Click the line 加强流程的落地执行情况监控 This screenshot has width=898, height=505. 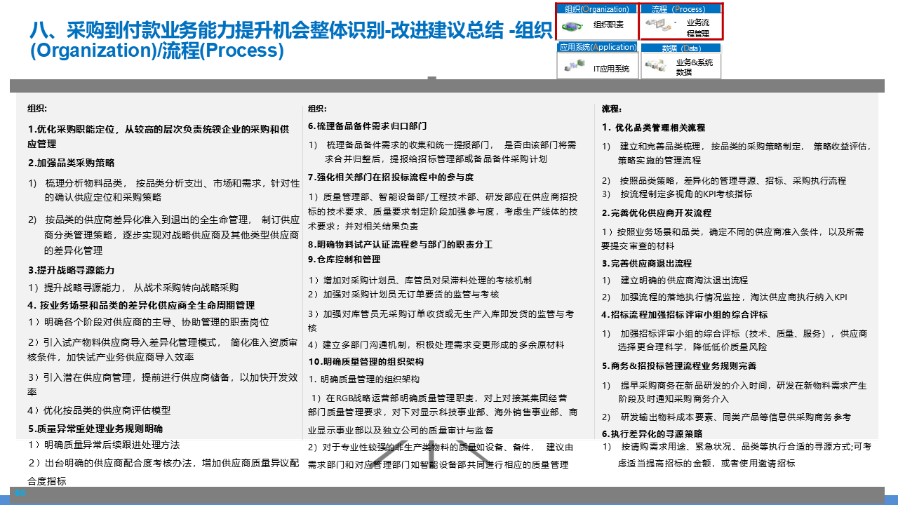coord(724,297)
